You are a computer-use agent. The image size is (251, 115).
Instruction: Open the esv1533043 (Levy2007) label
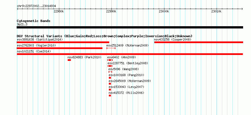point(126,87)
